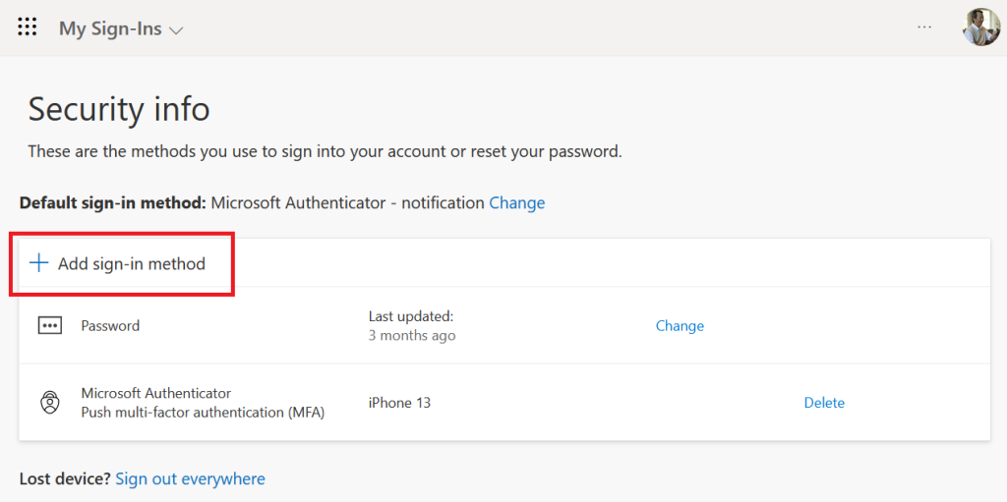The height and width of the screenshot is (502, 1007).
Task: Click the Push multi-factor authentication (MFA) text
Action: [x=203, y=413]
